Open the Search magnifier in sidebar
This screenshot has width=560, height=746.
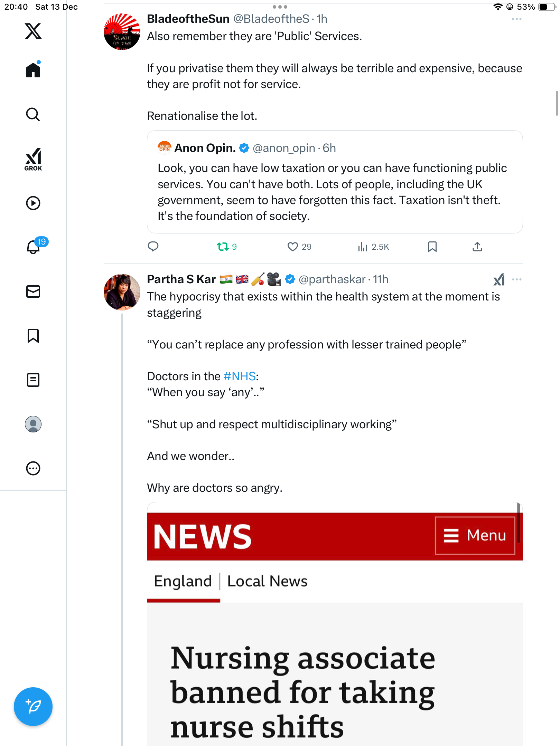pos(33,115)
